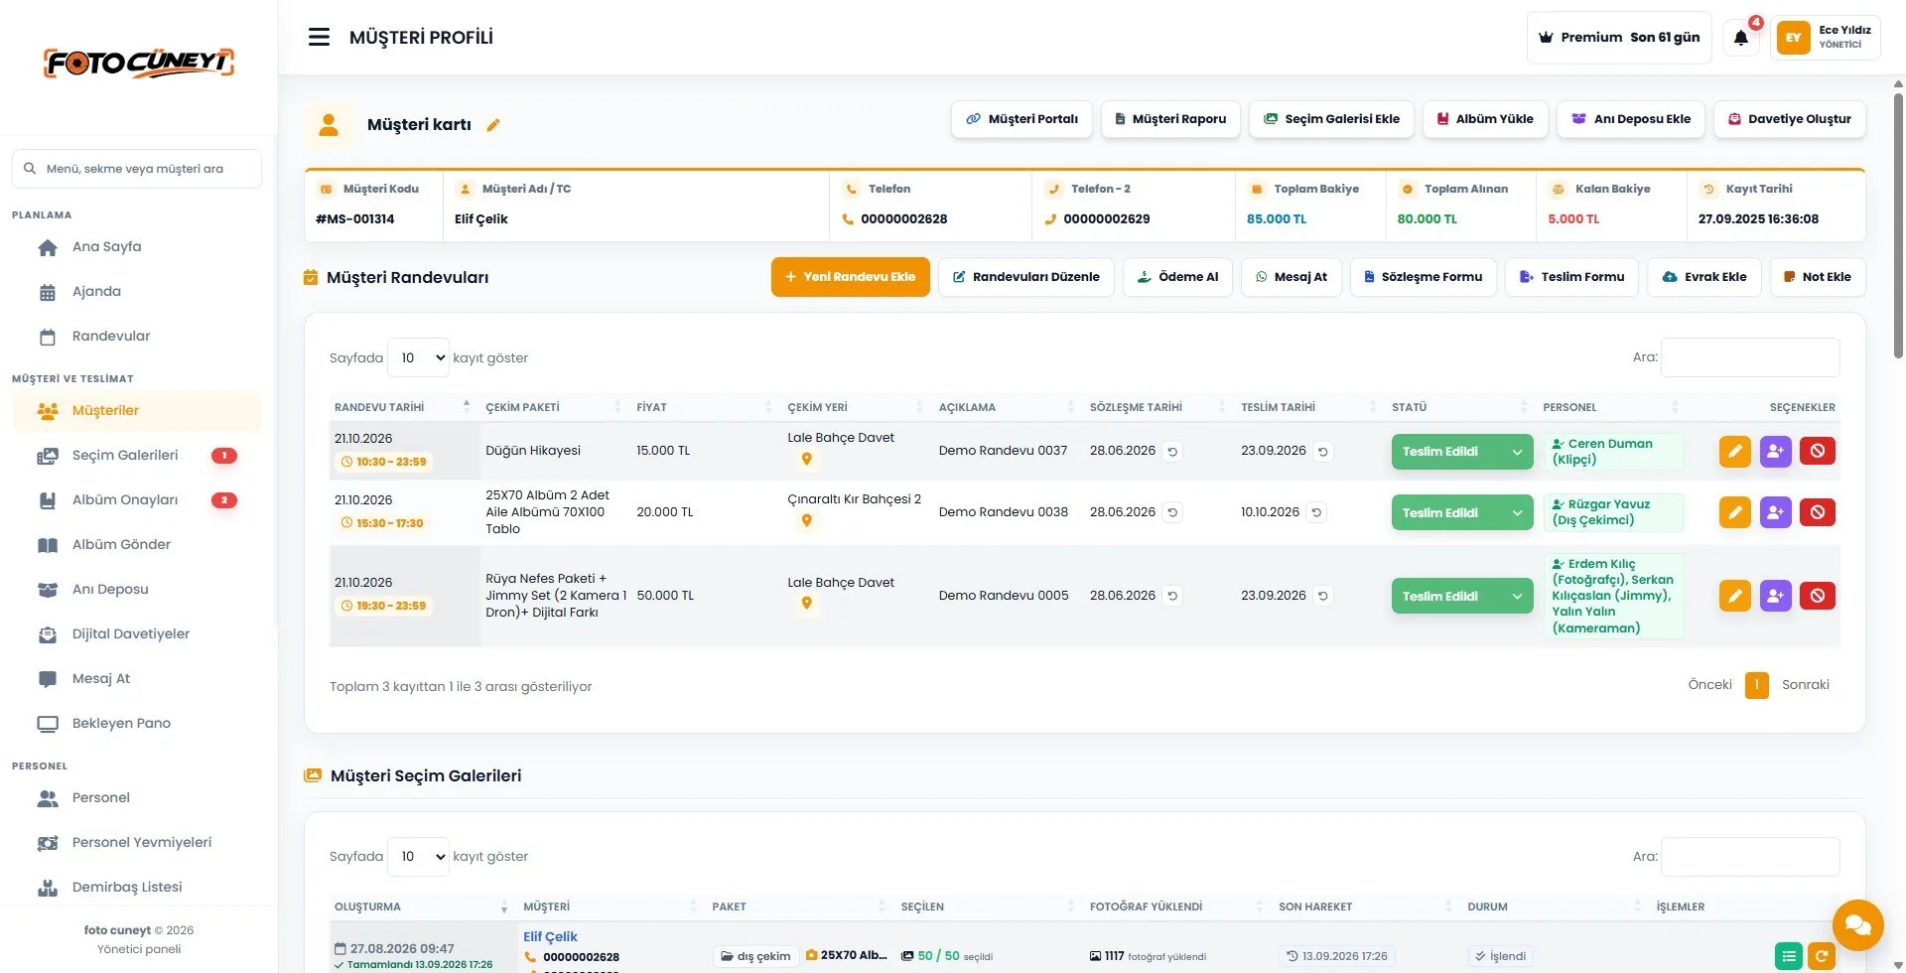Open Teslim Edildi status for Demo Randevu 0038
Screen dimensions: 1906x973
tap(1462, 512)
